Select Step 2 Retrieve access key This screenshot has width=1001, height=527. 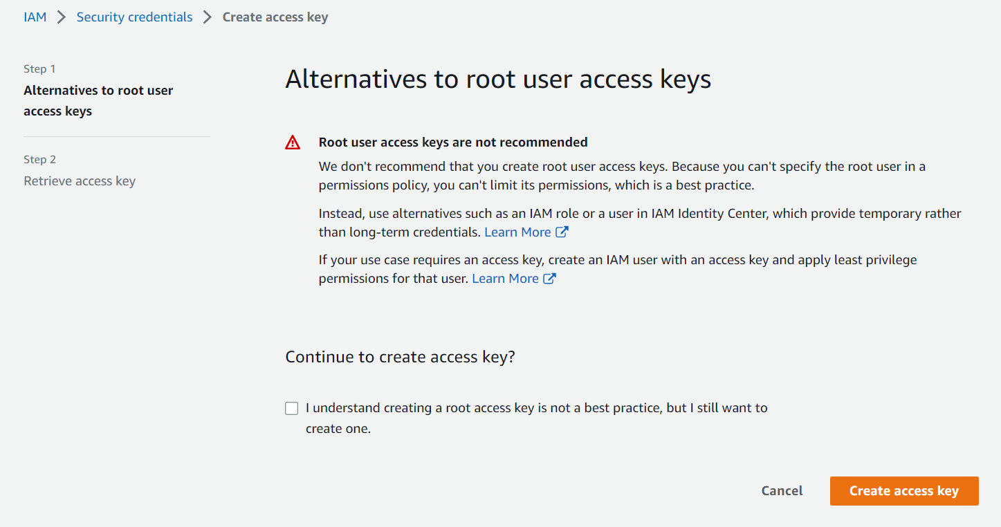pos(79,181)
